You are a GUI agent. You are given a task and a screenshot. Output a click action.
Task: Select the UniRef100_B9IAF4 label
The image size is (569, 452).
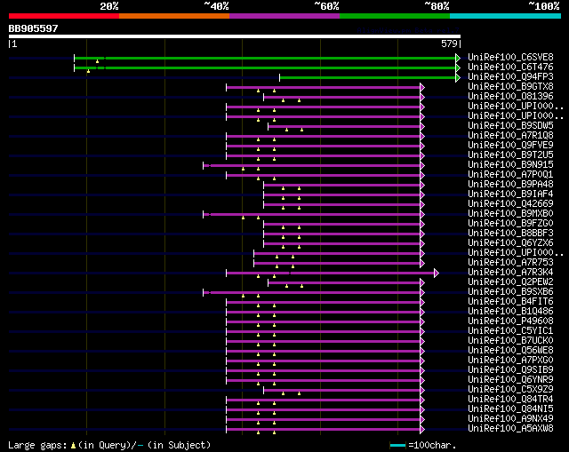tap(510, 194)
